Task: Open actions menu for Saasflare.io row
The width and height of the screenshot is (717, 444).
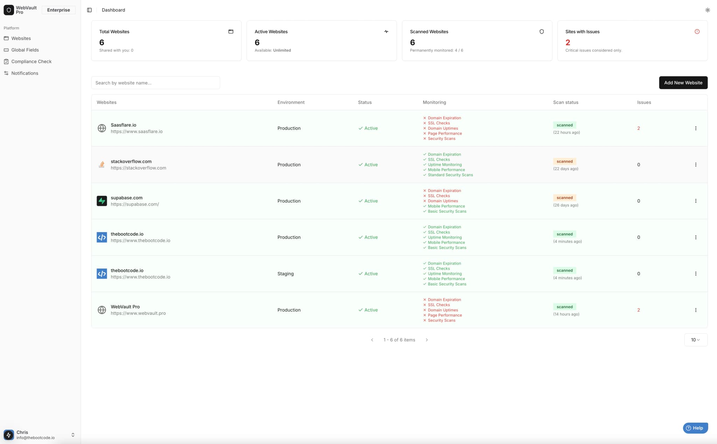Action: 696,128
